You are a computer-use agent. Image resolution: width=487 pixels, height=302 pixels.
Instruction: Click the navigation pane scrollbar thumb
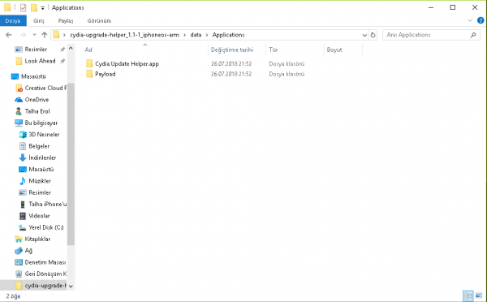(71, 164)
